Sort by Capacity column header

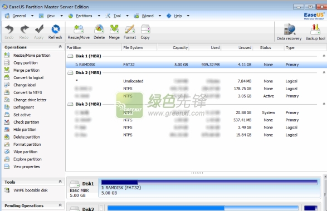coord(173,47)
